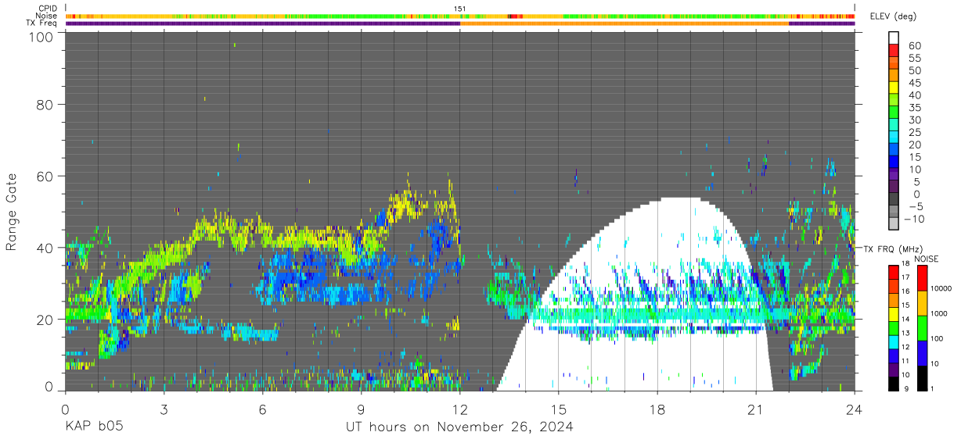The image size is (961, 443).
Task: Click the orange segment of TX Freq bar
Action: click(624, 23)
